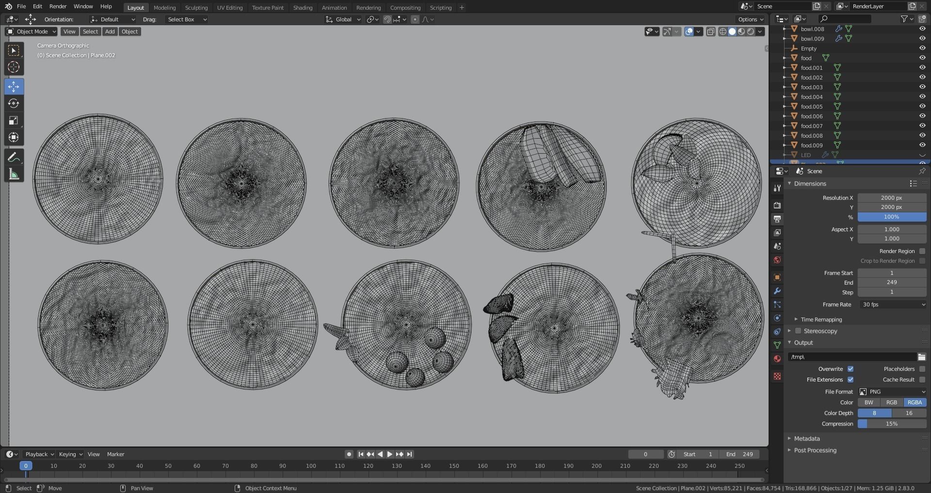Open the View Layer properties tab
The height and width of the screenshot is (493, 931).
(777, 233)
